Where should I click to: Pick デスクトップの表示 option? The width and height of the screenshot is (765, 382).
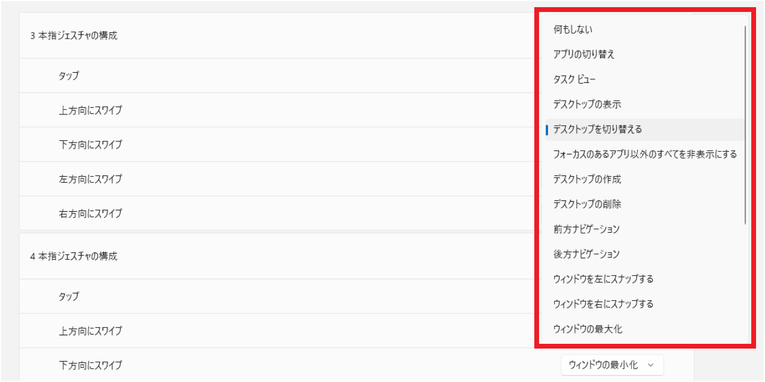point(587,104)
